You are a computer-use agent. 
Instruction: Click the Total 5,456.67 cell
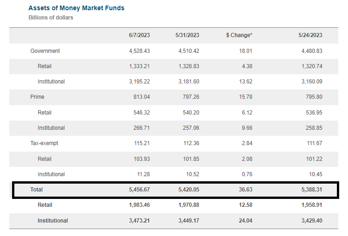(139, 190)
